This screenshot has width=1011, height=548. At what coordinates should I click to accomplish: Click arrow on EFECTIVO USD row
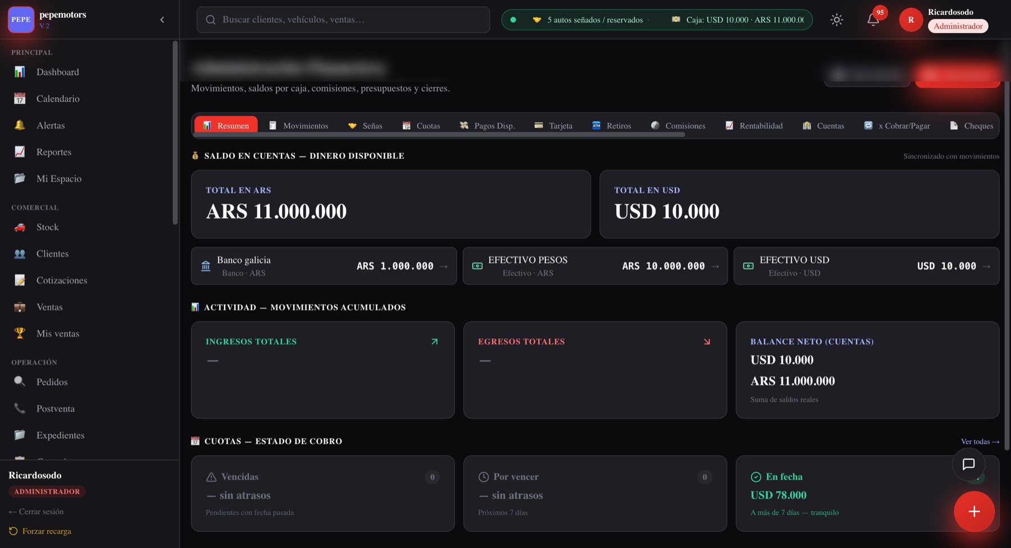coord(987,266)
